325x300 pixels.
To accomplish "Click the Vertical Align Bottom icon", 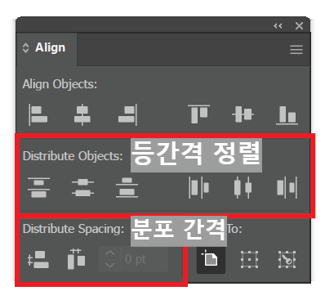I will [287, 115].
